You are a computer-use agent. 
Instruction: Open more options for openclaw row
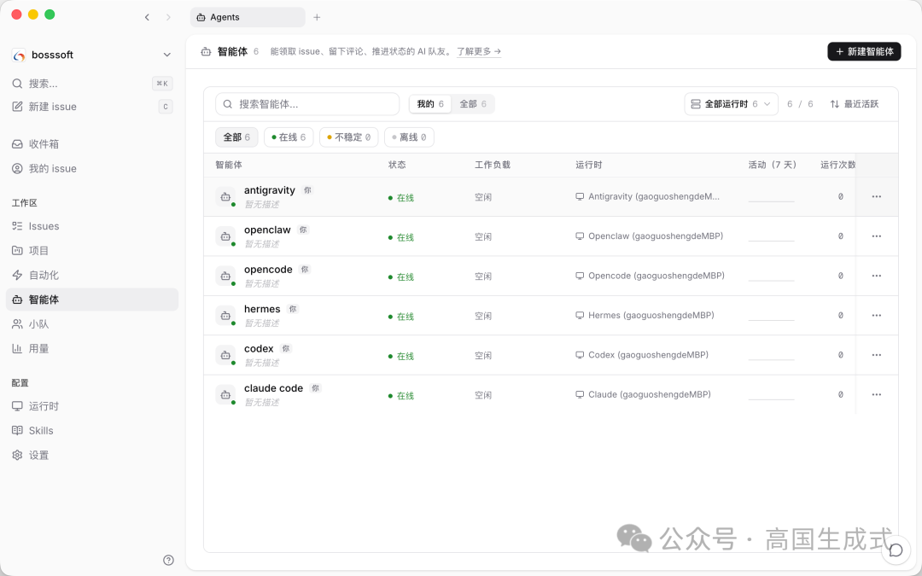click(x=876, y=236)
